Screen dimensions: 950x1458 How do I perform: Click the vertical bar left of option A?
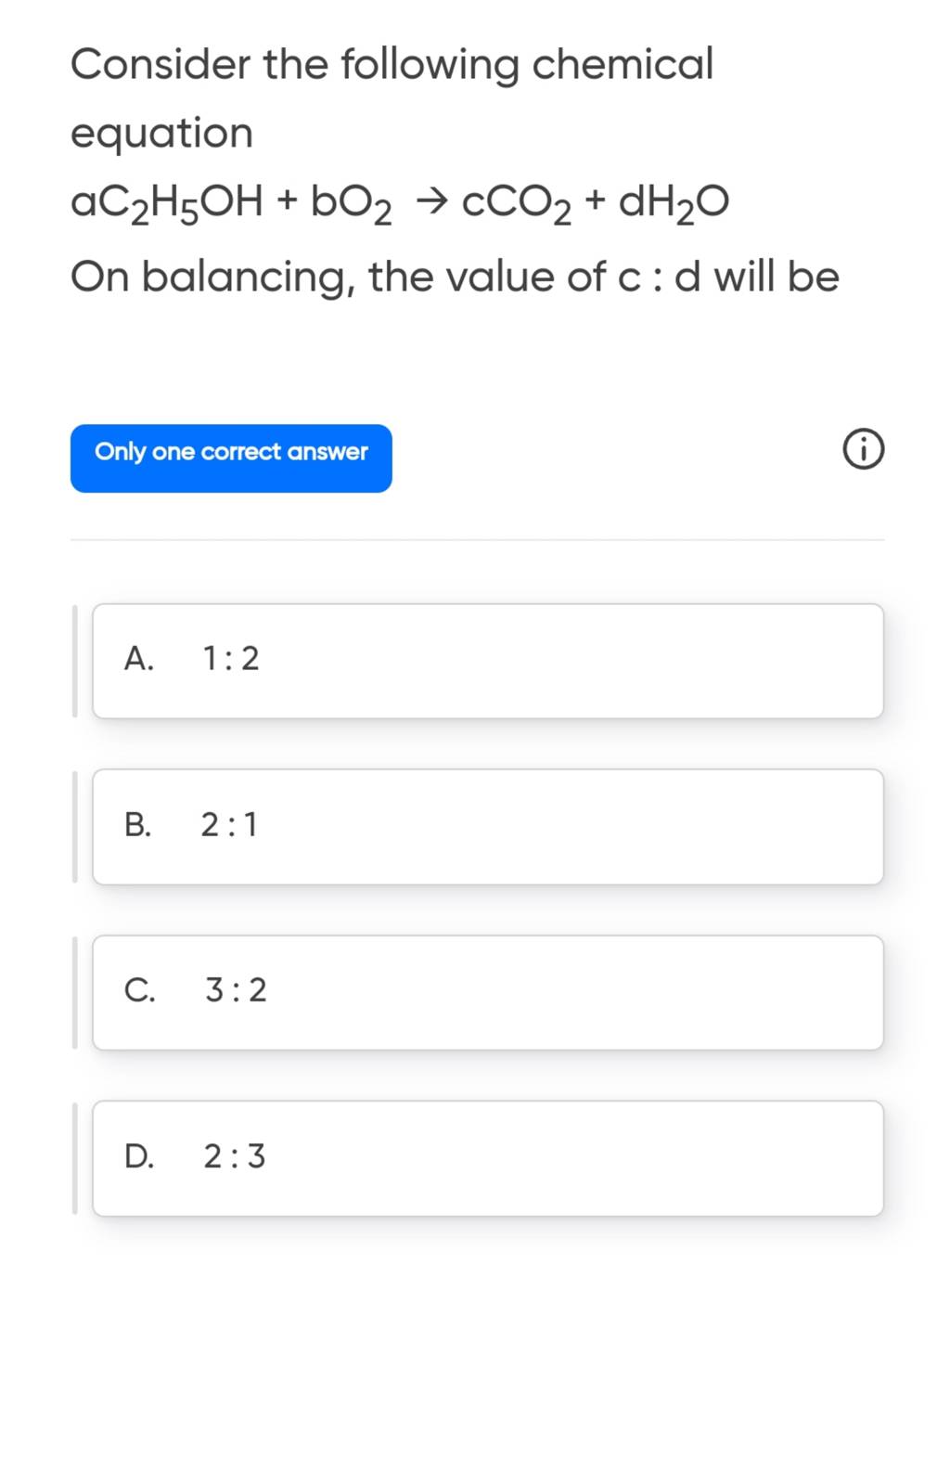point(75,661)
